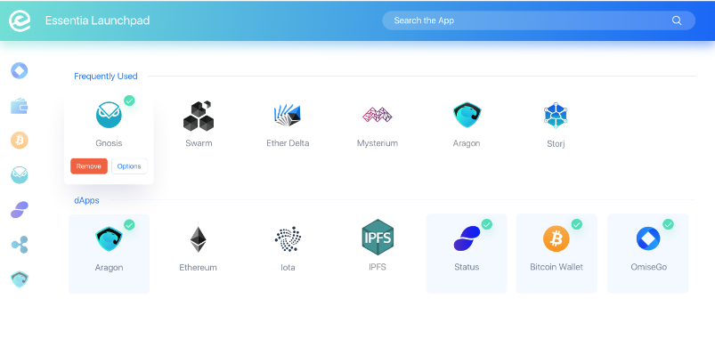Click the Ethereum label text
715x339 pixels.
coord(198,268)
